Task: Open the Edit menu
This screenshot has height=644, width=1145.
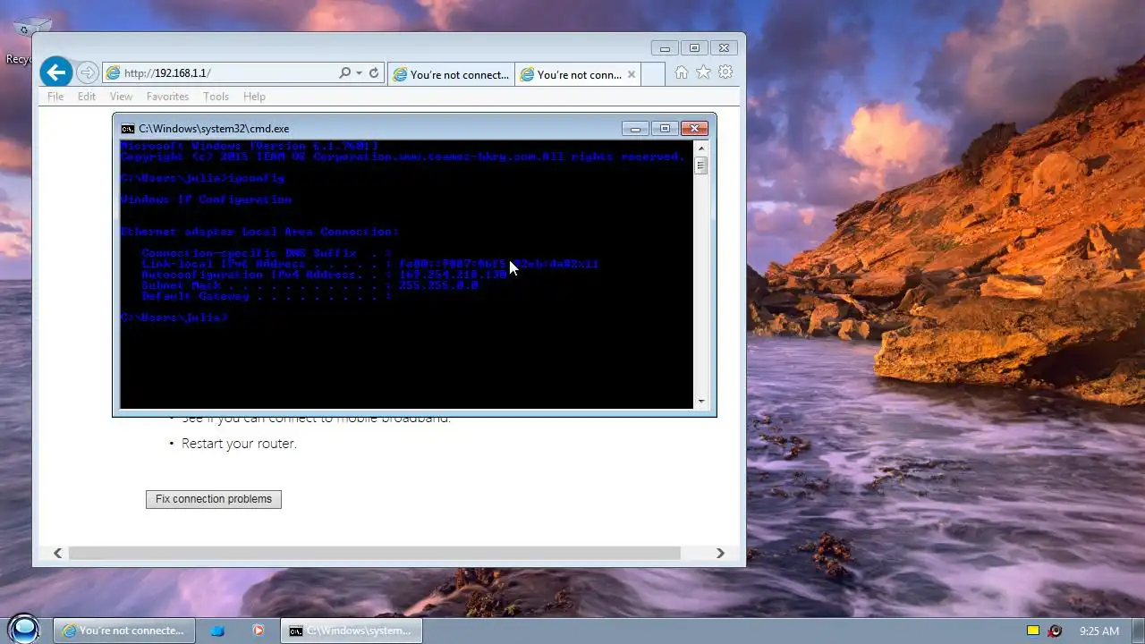Action: (x=87, y=97)
